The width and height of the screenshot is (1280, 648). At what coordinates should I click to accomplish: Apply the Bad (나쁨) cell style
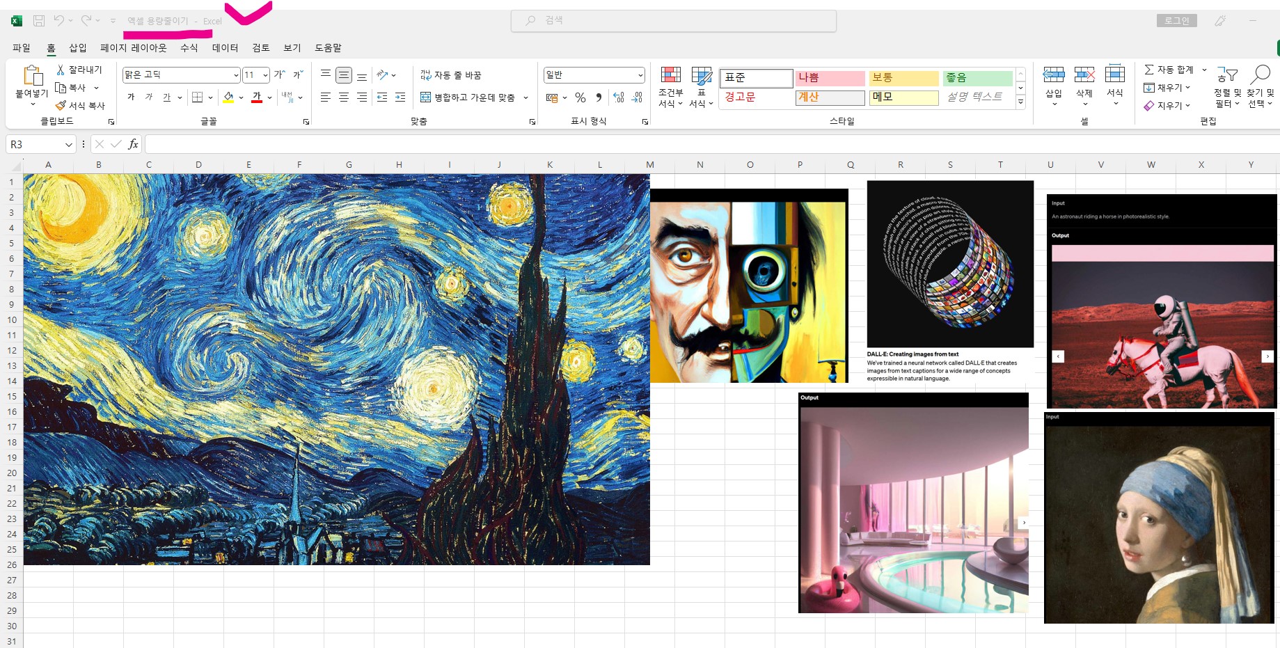(x=830, y=78)
